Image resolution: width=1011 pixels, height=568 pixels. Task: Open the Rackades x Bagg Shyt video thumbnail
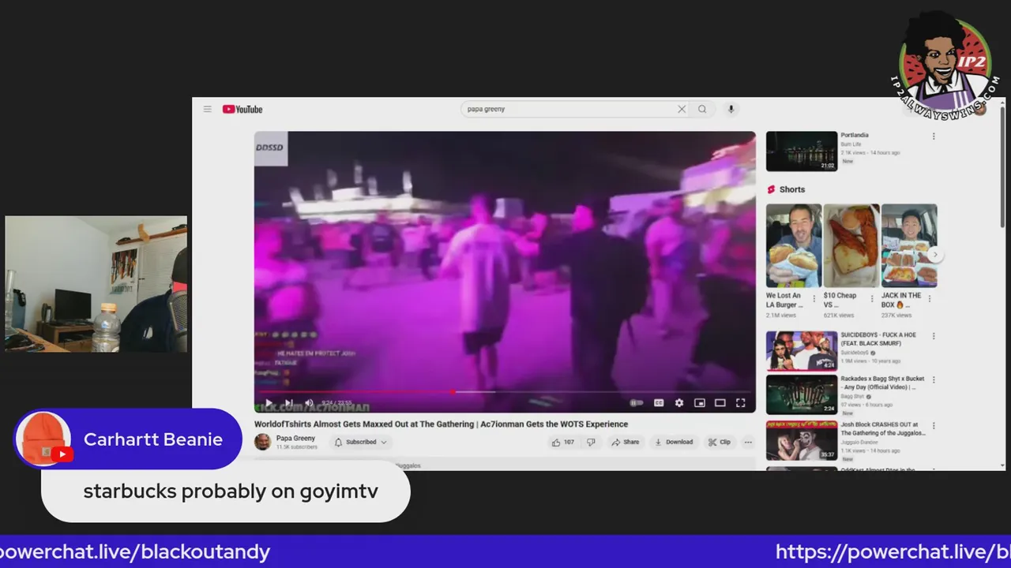[801, 394]
